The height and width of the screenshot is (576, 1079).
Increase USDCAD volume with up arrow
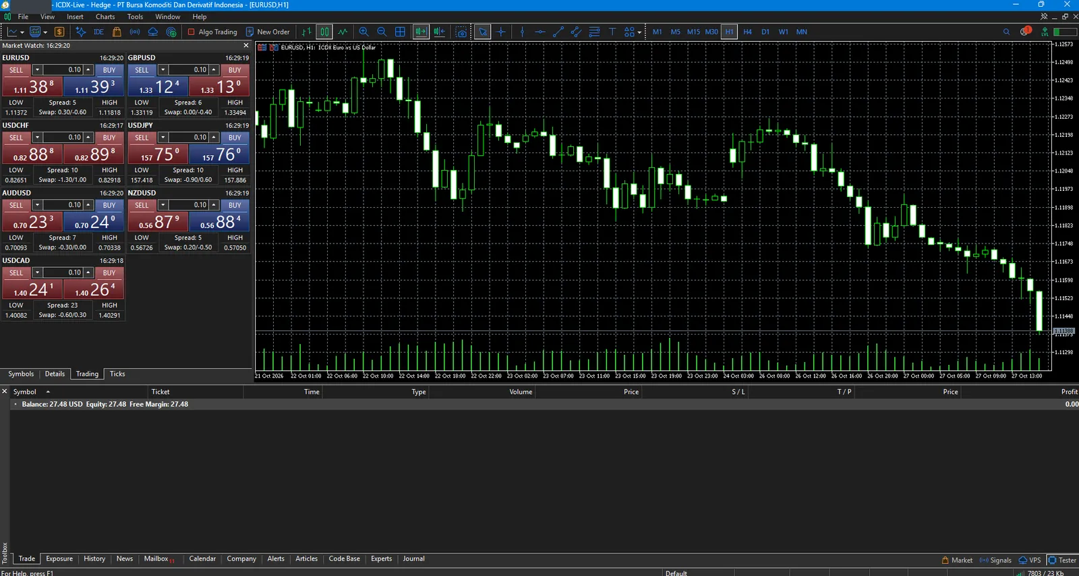coord(88,272)
